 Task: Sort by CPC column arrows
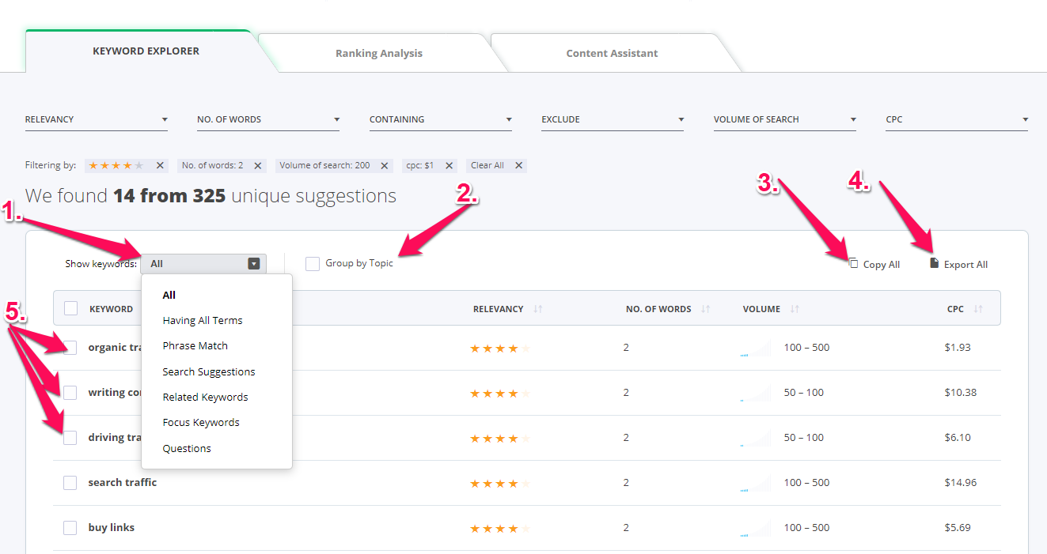tap(978, 309)
